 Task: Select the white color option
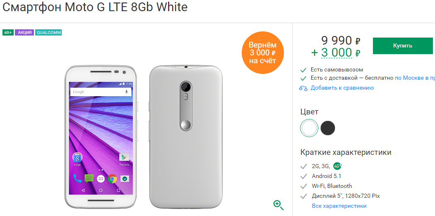click(309, 128)
